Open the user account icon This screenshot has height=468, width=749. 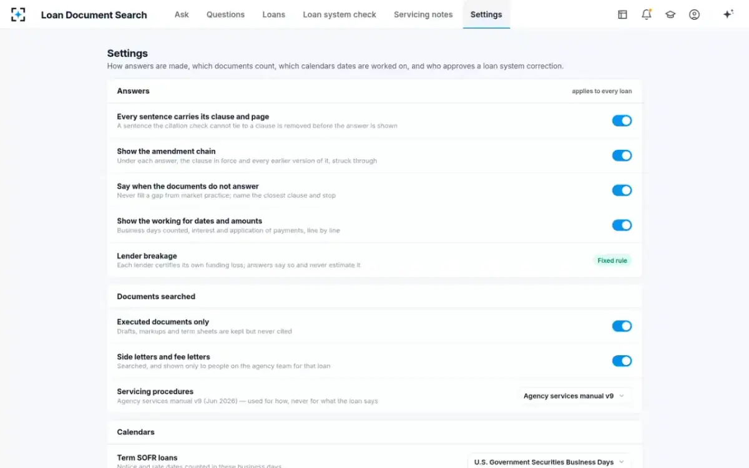[694, 14]
